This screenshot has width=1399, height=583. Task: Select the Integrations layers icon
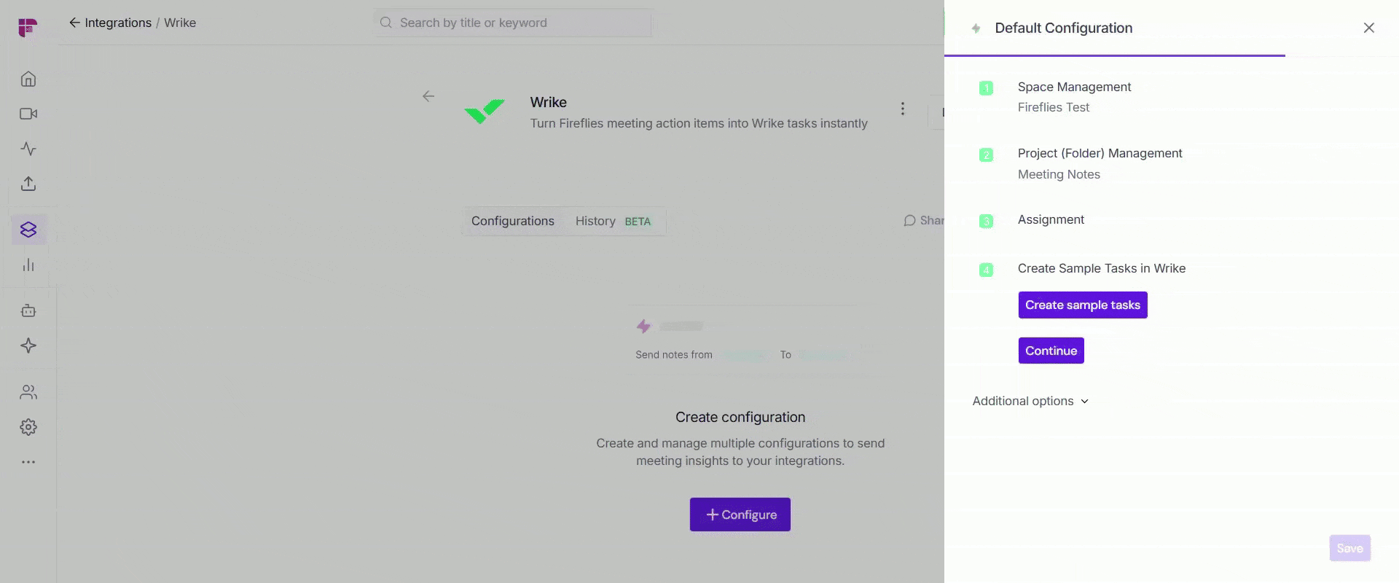(28, 230)
